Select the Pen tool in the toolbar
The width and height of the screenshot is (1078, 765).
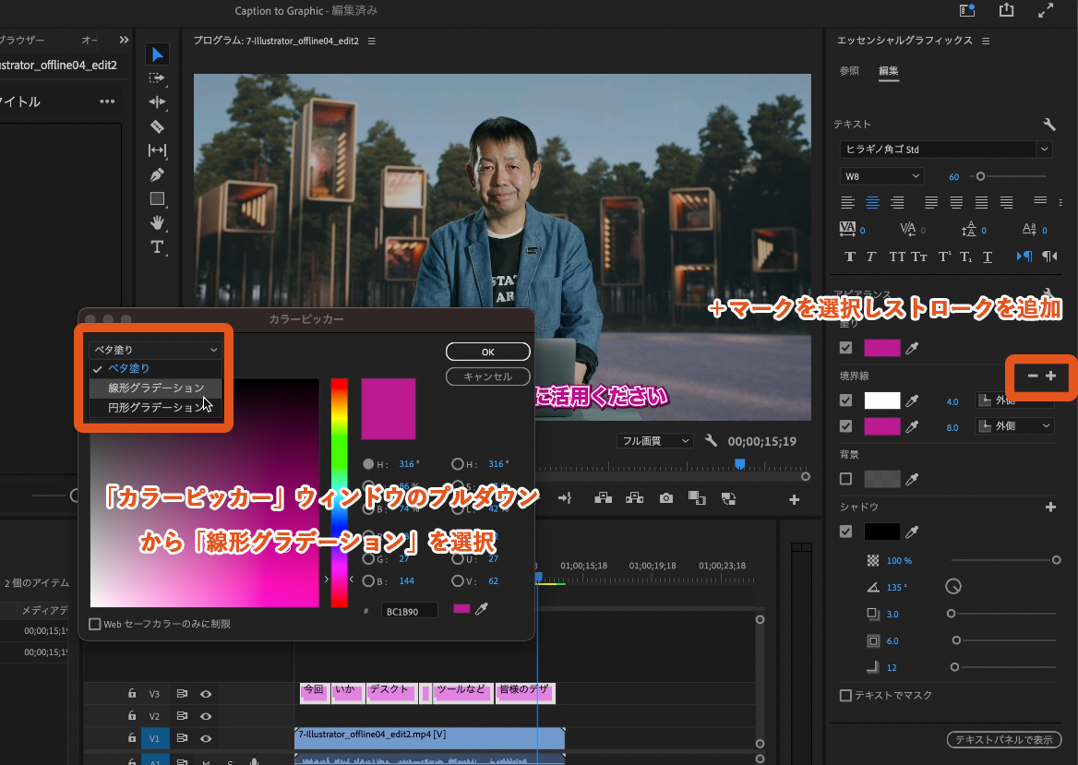157,174
